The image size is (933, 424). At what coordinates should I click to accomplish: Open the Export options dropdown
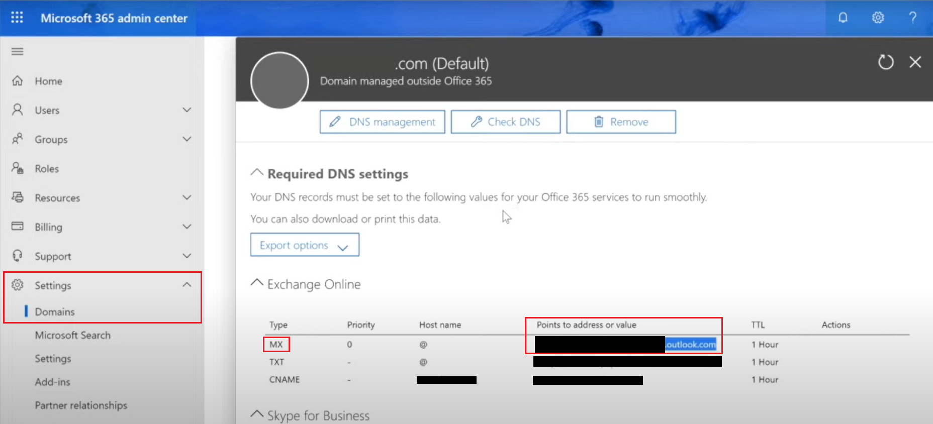click(x=305, y=245)
